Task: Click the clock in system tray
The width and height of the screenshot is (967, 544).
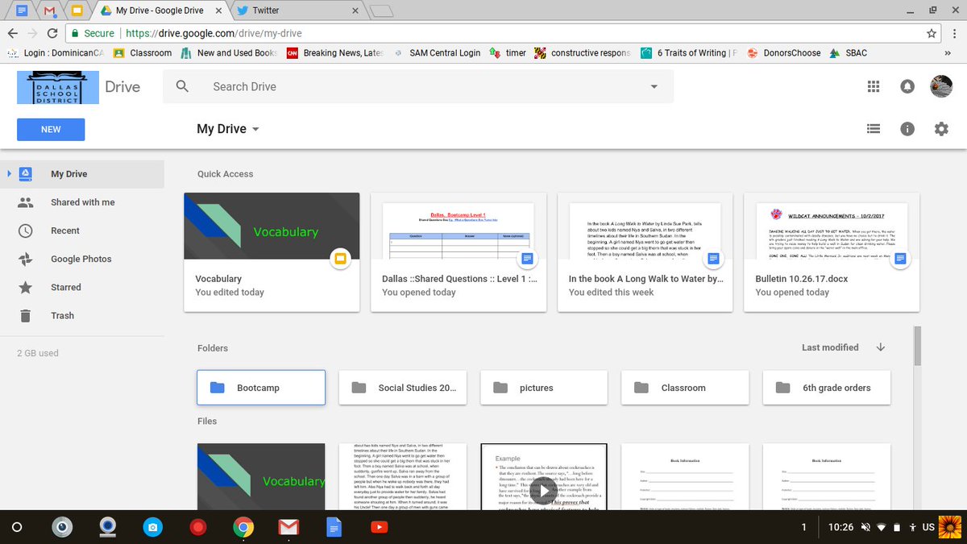Action: click(x=840, y=527)
